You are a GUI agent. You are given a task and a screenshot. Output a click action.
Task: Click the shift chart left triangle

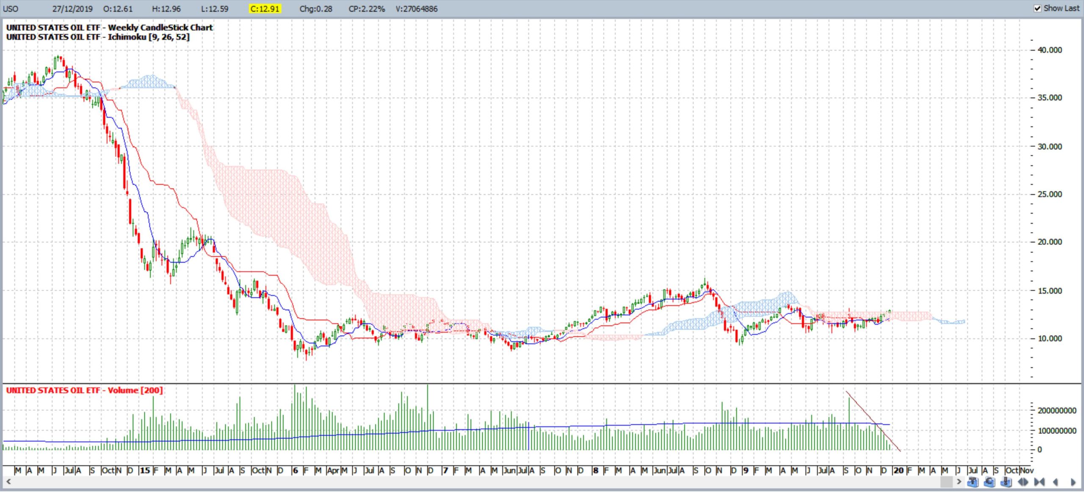(x=1055, y=482)
